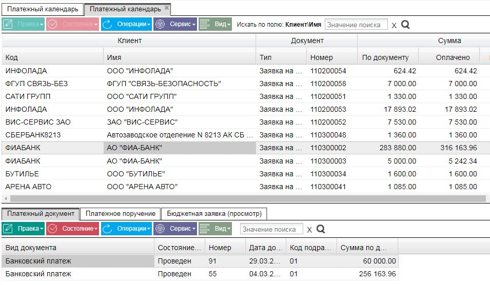Click the horizontal scrollbar of the upper table
490x285 pixels.
(x=247, y=198)
